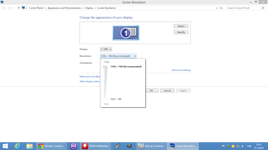Click the Action Center flag icon

(223, 146)
